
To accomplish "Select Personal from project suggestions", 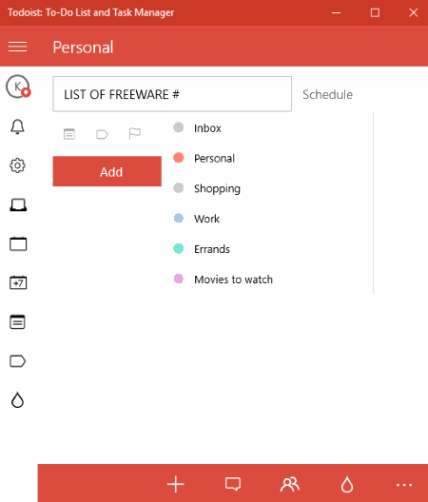I will 268,158.
